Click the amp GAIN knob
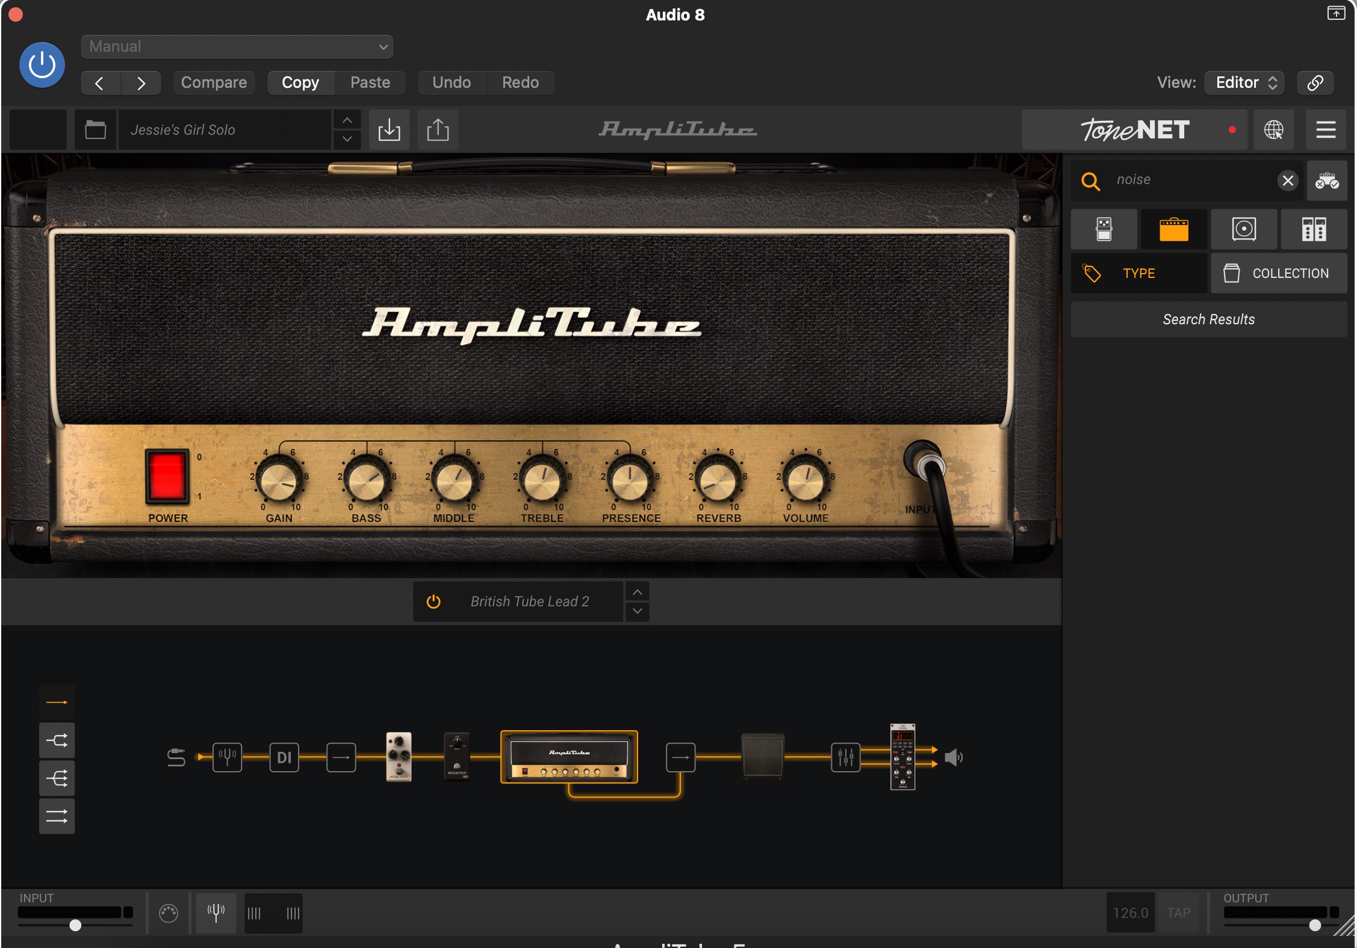 [279, 481]
